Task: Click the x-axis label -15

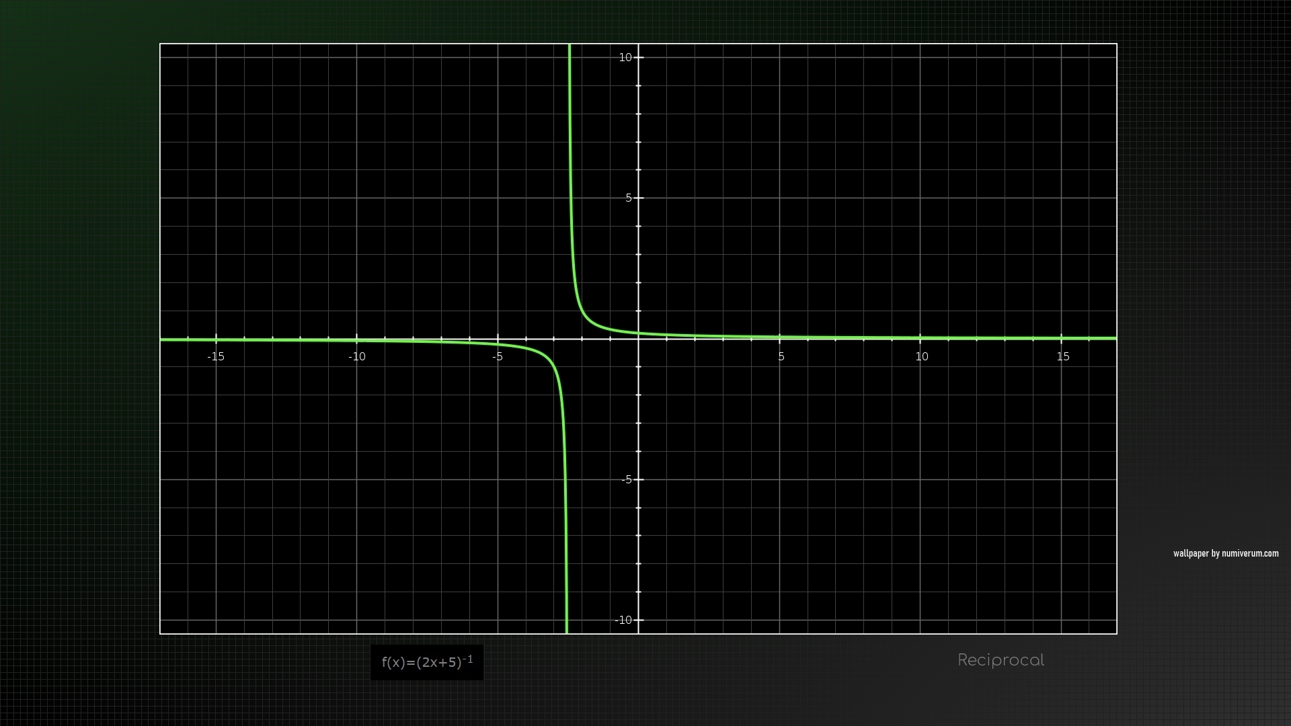Action: 216,357
